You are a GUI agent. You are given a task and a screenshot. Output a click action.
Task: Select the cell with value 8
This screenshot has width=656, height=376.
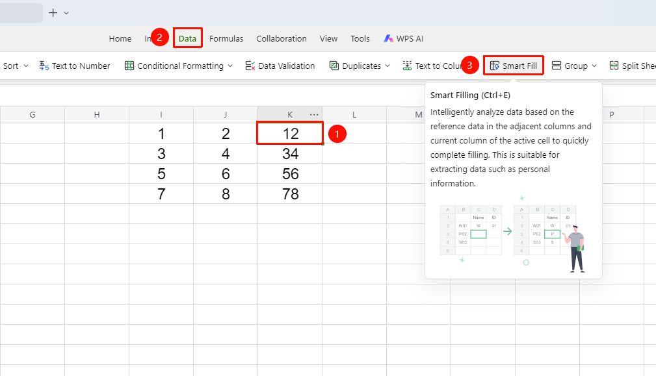click(226, 194)
